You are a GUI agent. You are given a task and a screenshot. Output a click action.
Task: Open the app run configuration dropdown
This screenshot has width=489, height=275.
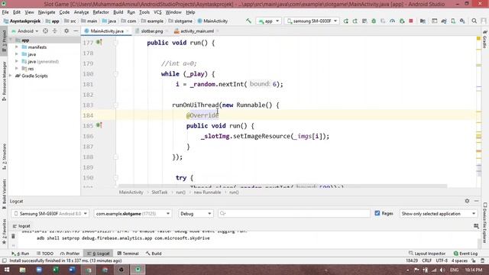tap(269, 21)
